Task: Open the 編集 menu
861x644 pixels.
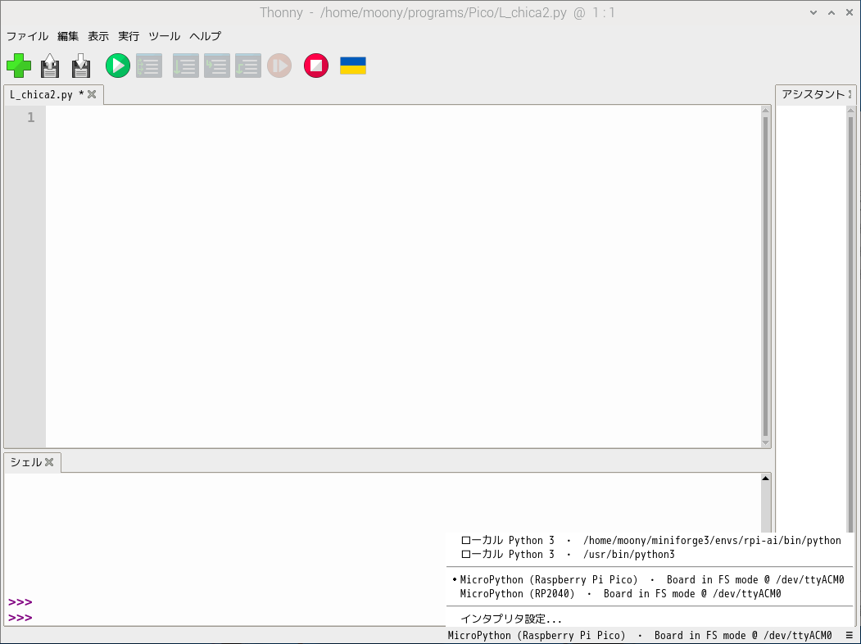Action: coord(68,36)
